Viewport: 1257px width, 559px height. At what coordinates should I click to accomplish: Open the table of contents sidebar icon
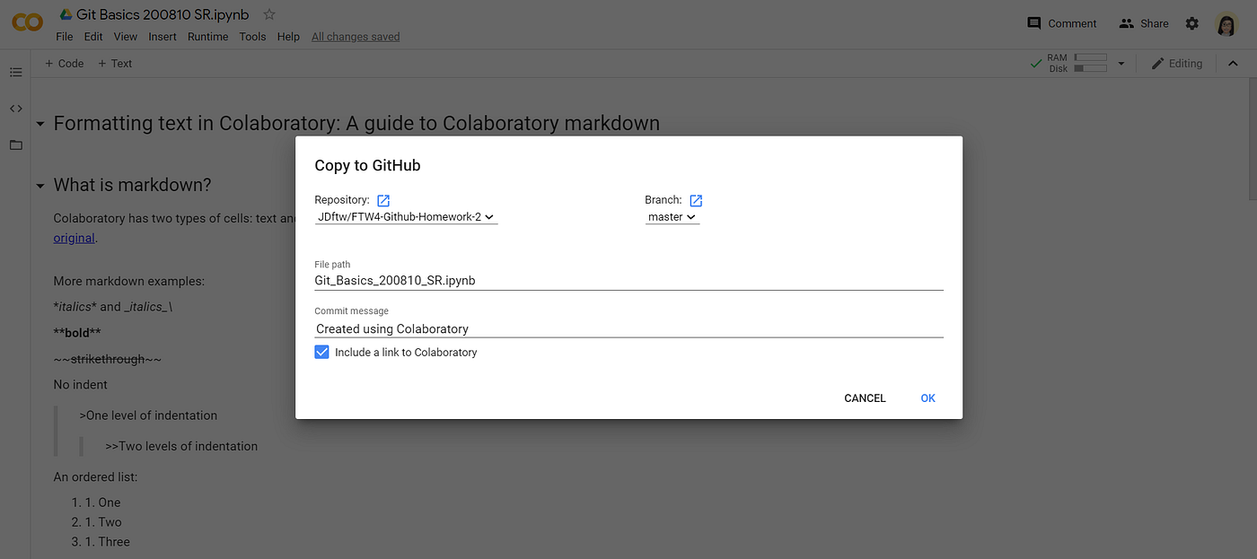click(x=15, y=72)
